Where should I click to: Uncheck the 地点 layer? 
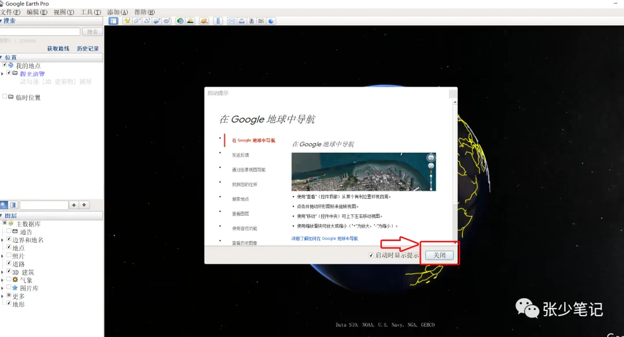pyautogui.click(x=9, y=247)
